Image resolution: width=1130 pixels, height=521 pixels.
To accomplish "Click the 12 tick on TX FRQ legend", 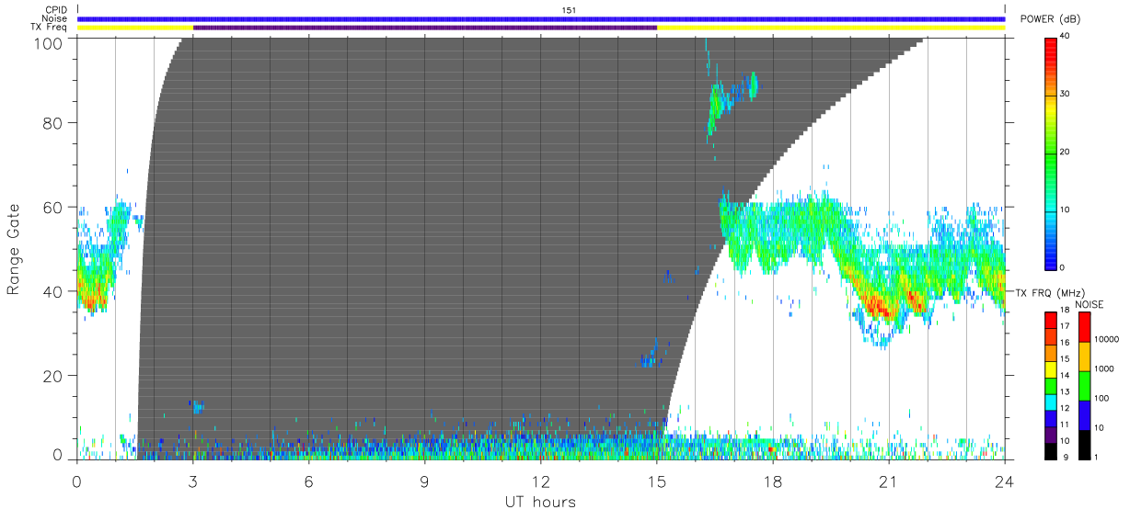I will [1067, 408].
